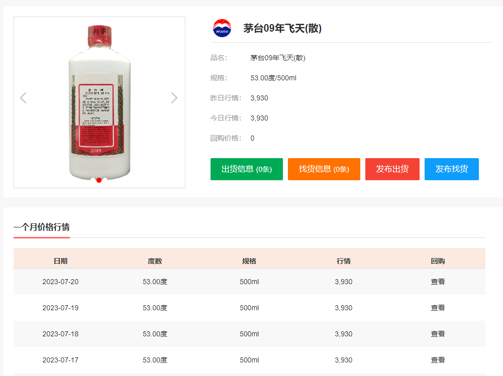The width and height of the screenshot is (503, 376).
Task: View buyback for the 2023-07-17 row
Action: click(437, 360)
